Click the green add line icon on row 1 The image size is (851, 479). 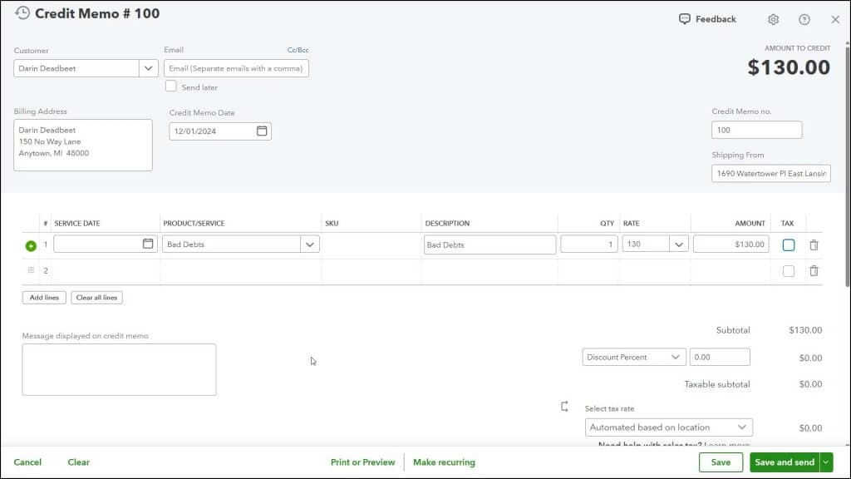tap(31, 245)
